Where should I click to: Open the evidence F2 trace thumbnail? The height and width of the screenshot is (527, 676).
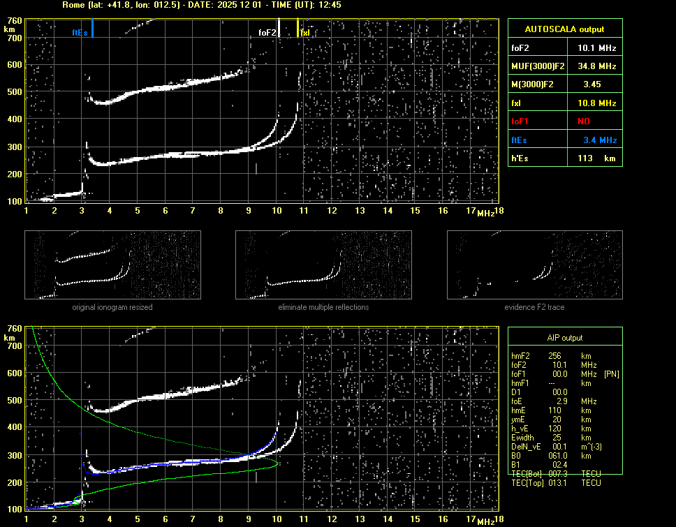point(534,265)
